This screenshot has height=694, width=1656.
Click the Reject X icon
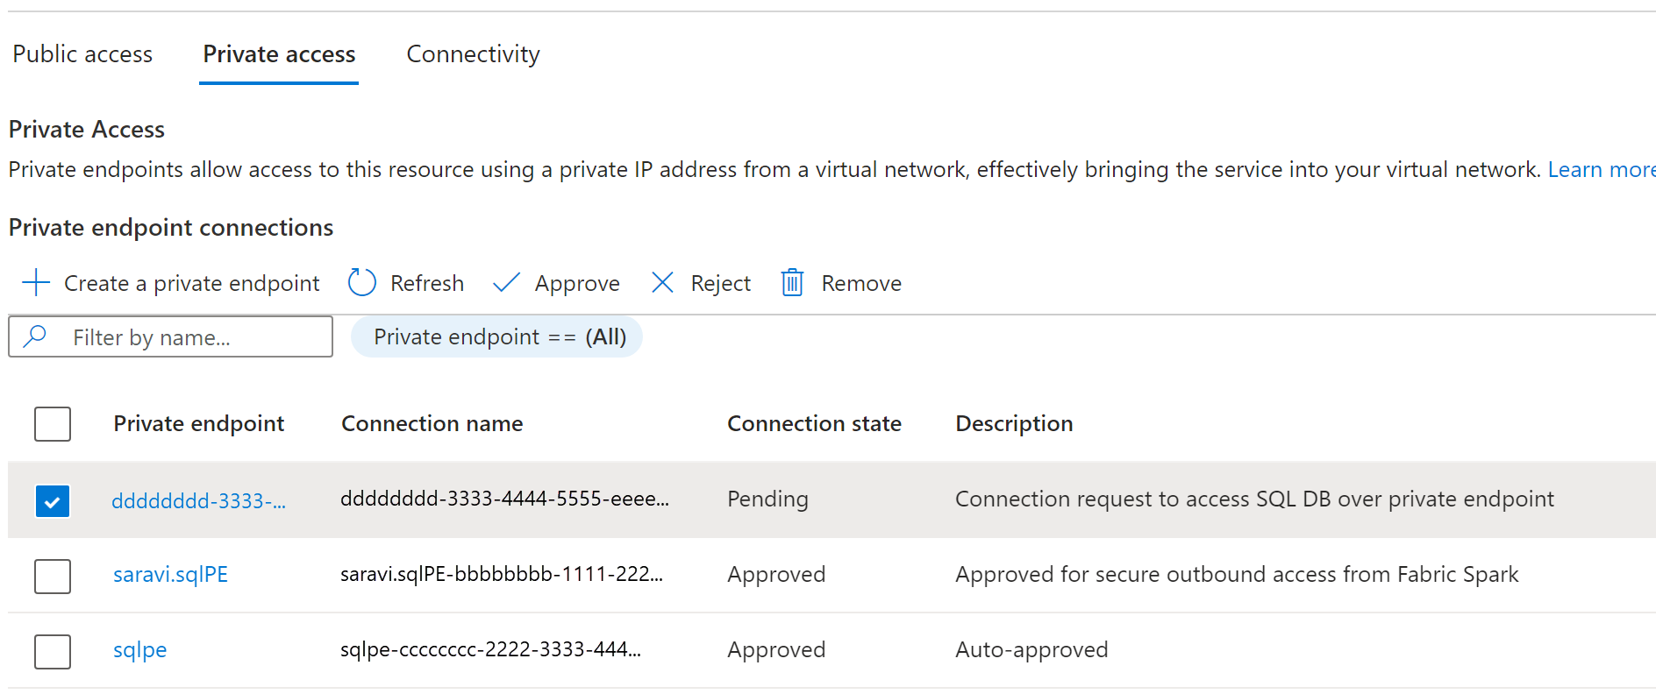(x=662, y=283)
